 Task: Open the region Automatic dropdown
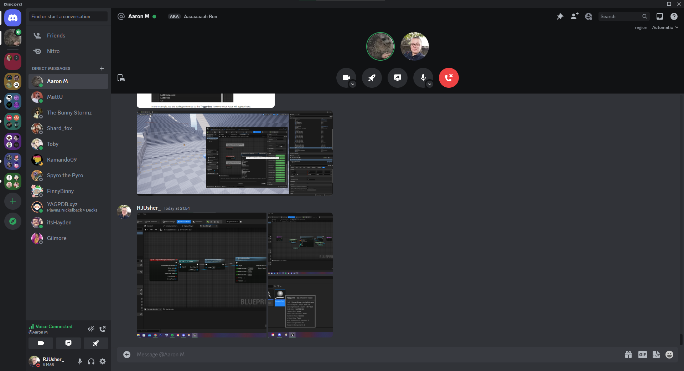click(x=665, y=27)
